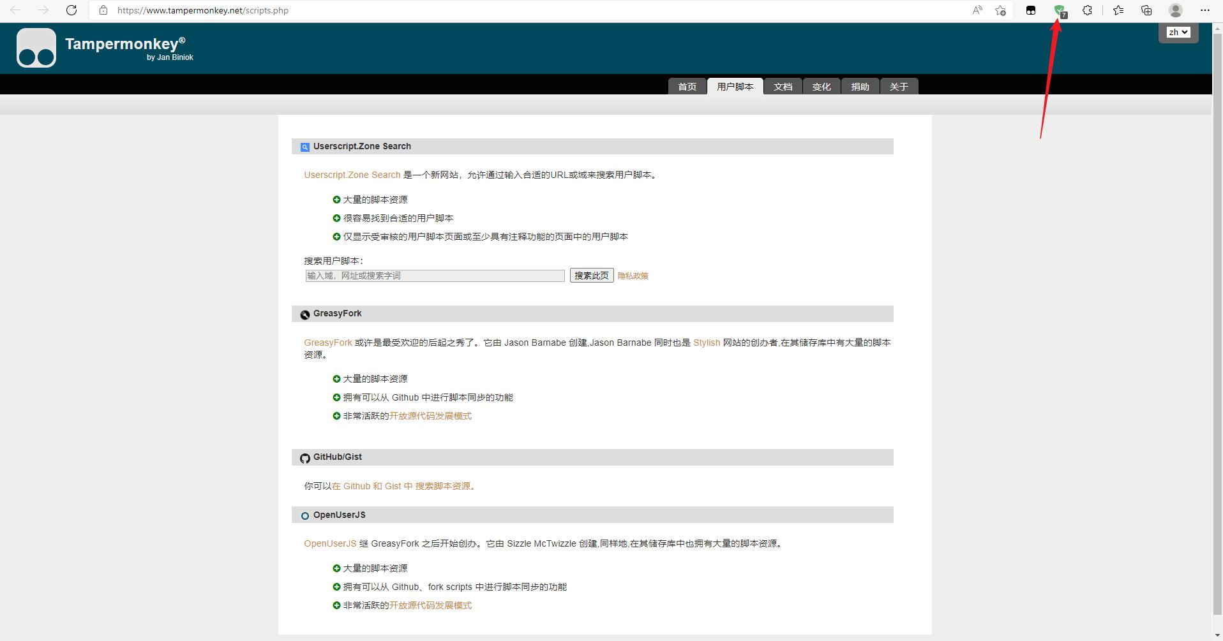Click the 搜索用户脚本: label
Viewport: 1223px width, 641px height.
333,261
